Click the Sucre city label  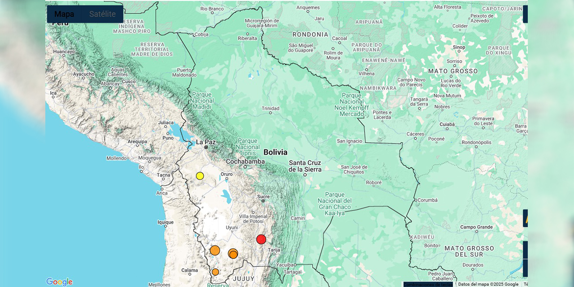coord(263,196)
